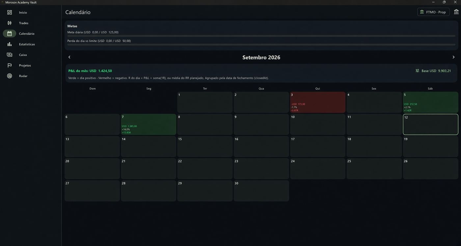Go to the previous month

69,57
